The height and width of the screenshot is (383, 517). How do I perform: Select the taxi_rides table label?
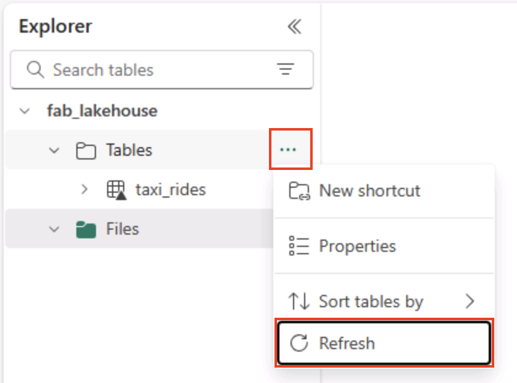[170, 190]
